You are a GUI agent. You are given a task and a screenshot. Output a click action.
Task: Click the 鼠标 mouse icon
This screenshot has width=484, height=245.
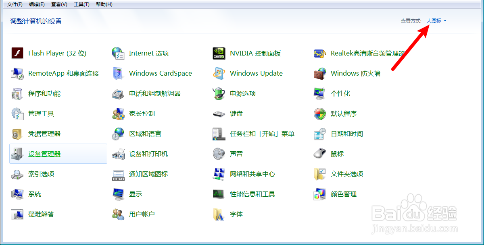click(320, 154)
